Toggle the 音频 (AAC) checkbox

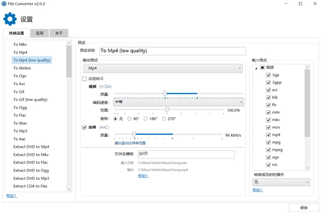tap(85, 127)
